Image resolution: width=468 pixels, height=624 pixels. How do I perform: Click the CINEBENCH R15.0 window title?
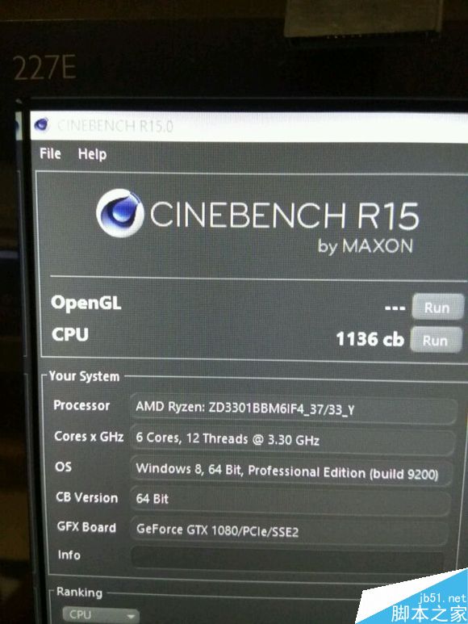115,126
